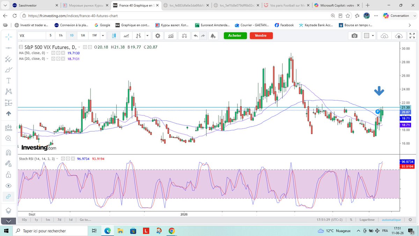Select the prediction/measurement tool icon
The height and width of the screenshot is (236, 419).
9,103
